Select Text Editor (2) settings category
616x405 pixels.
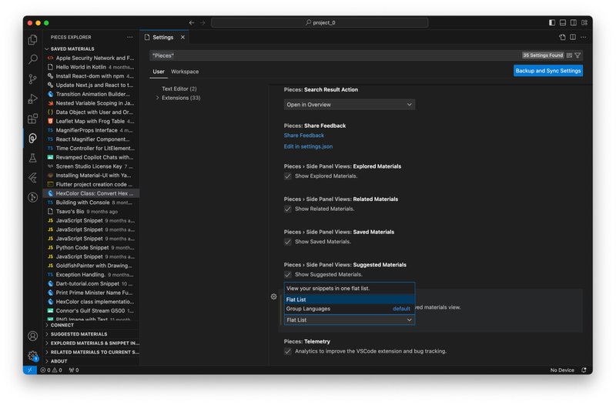(179, 89)
